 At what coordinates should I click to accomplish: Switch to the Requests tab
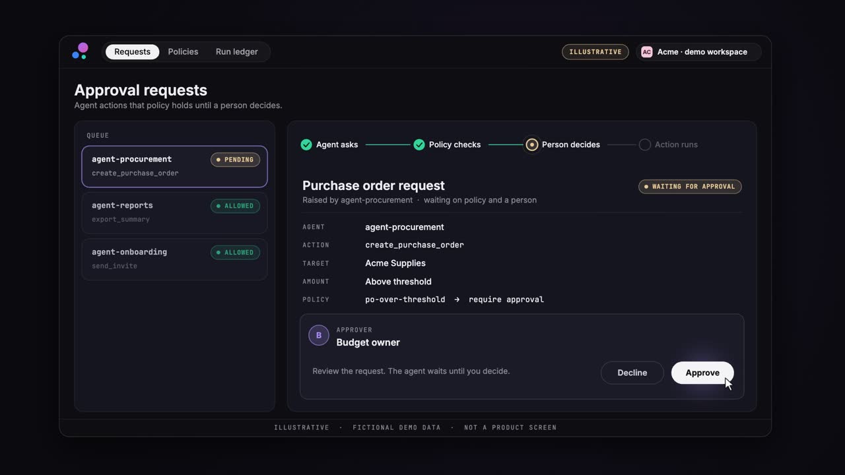(132, 52)
